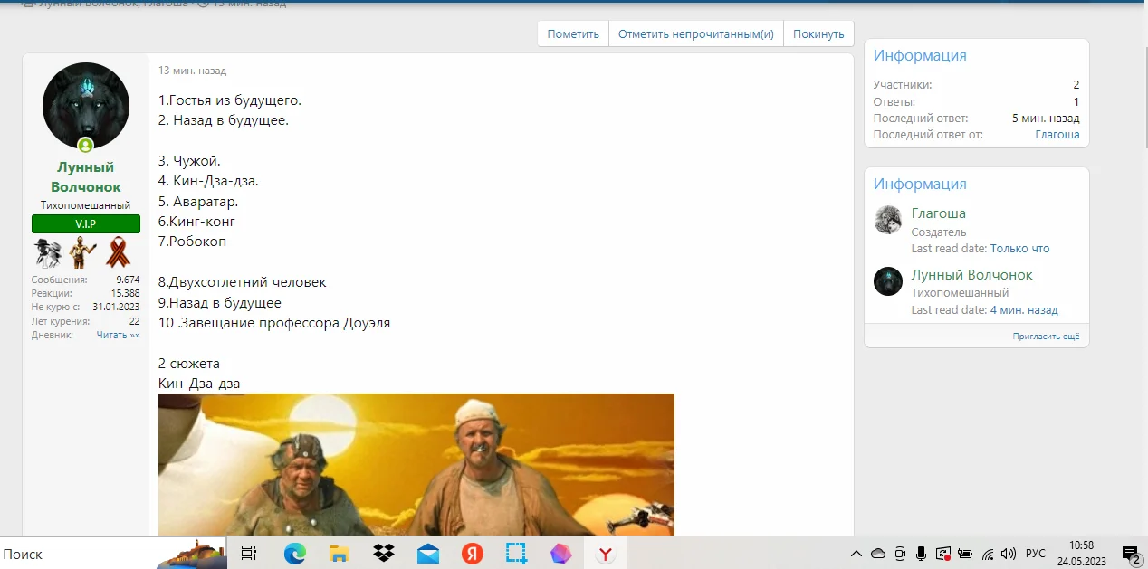Click the 'Участники:' row label
This screenshot has width=1148, height=569.
coord(903,85)
